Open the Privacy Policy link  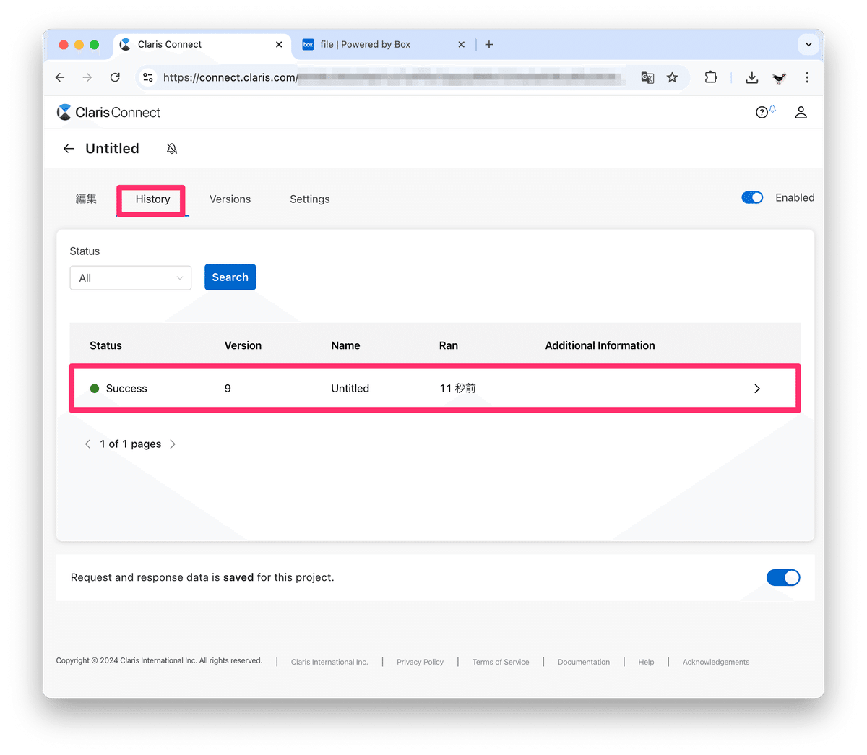(420, 662)
